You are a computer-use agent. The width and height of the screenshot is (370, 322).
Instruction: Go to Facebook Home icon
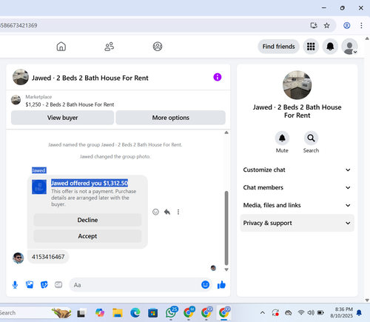61,47
